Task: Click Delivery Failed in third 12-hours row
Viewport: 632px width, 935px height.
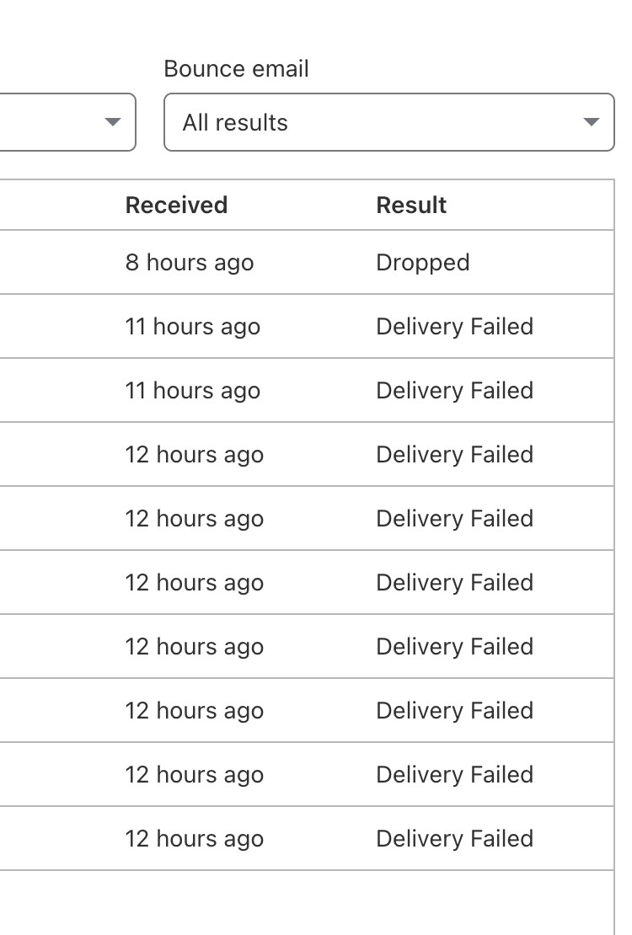Action: (x=454, y=582)
